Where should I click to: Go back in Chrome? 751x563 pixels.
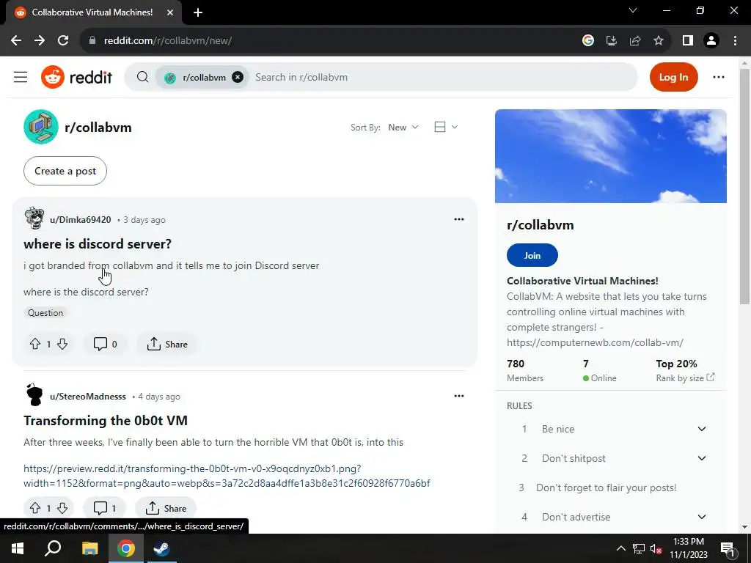16,41
